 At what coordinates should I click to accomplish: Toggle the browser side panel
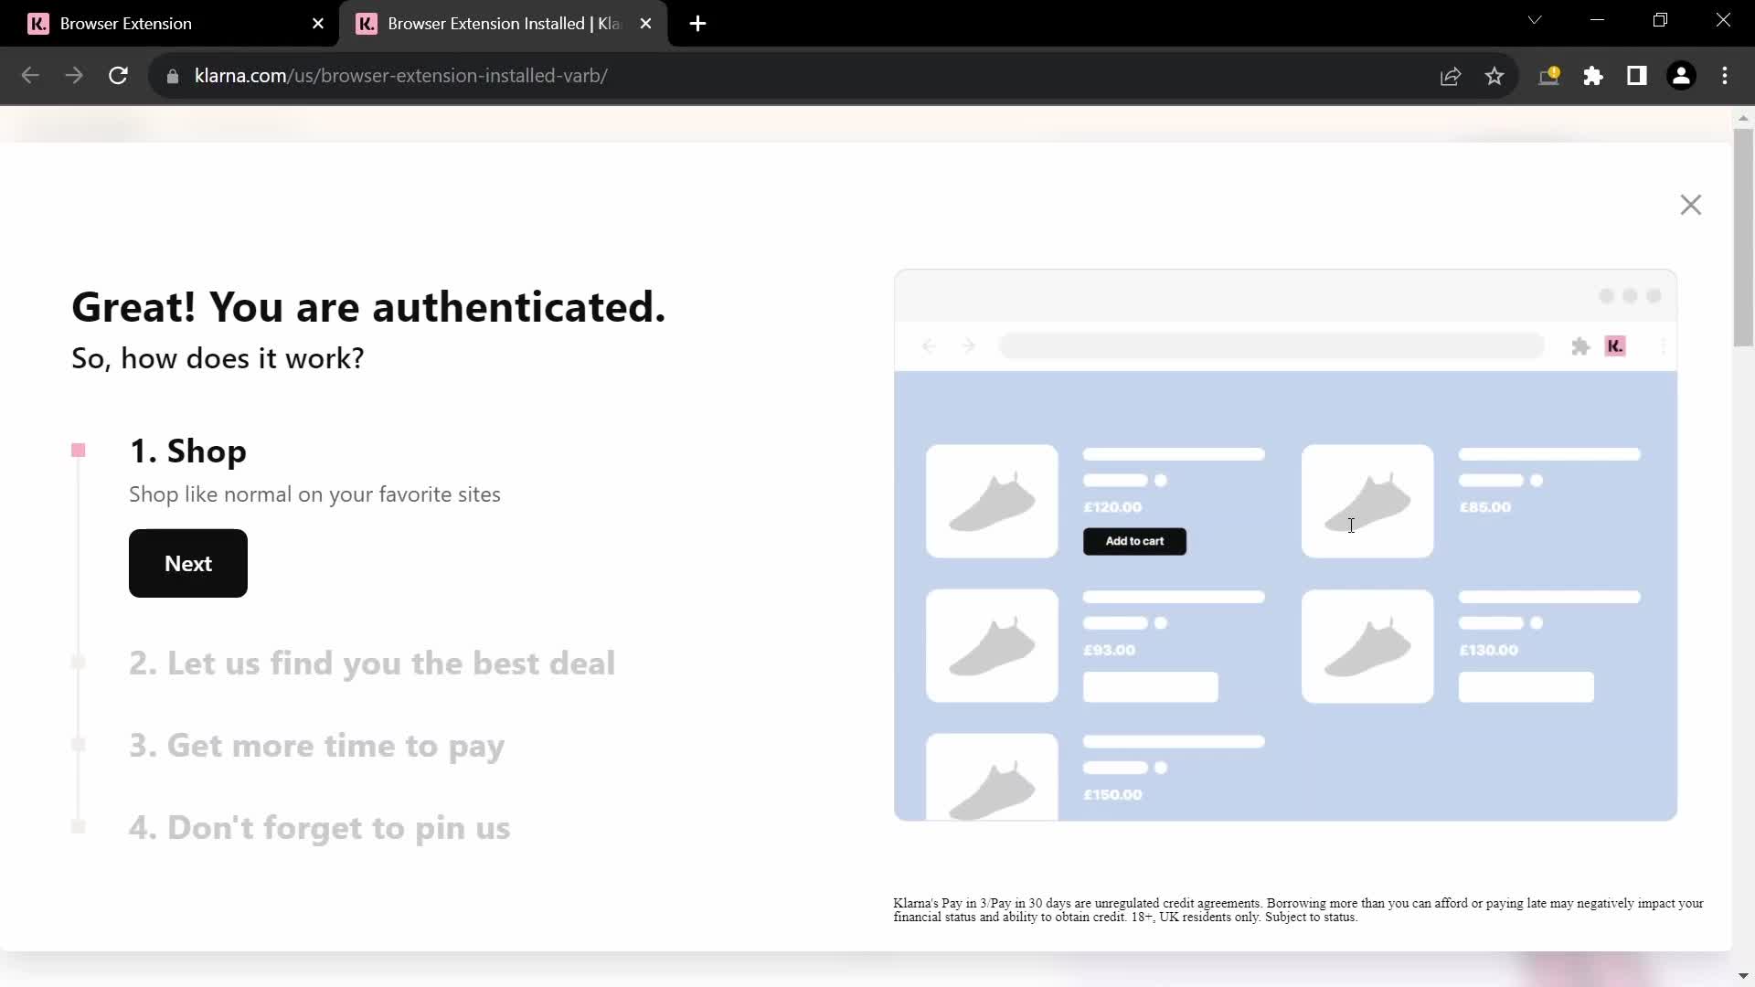coord(1637,76)
